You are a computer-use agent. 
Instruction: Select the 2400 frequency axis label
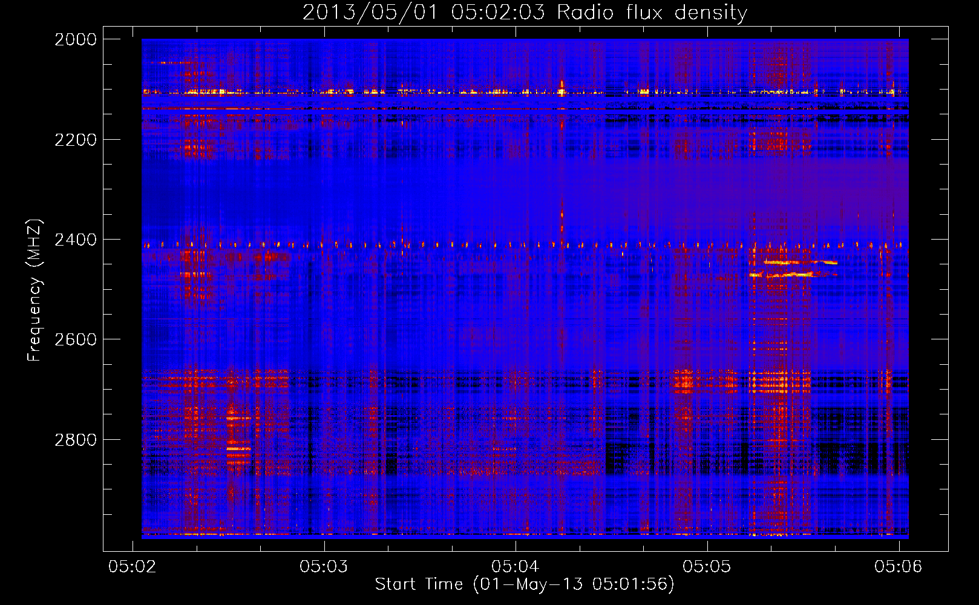tap(76, 240)
